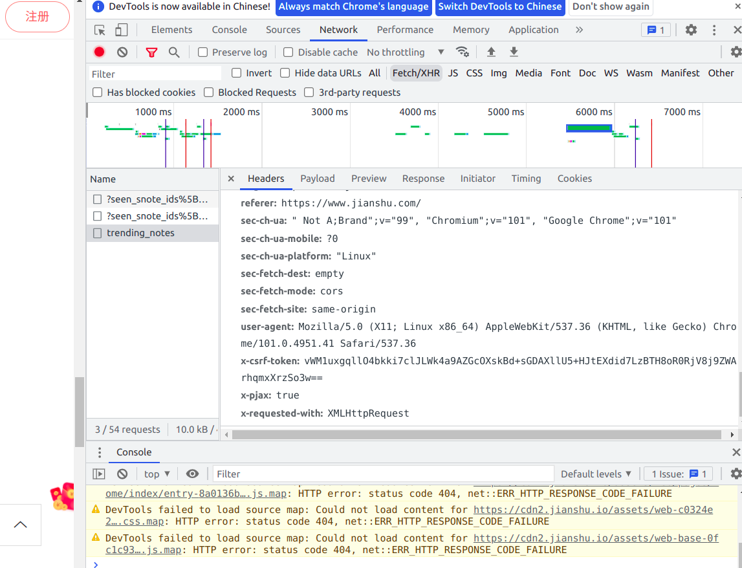Screen dimensions: 742x568
Task: Filter by JS request type
Action: tap(453, 73)
